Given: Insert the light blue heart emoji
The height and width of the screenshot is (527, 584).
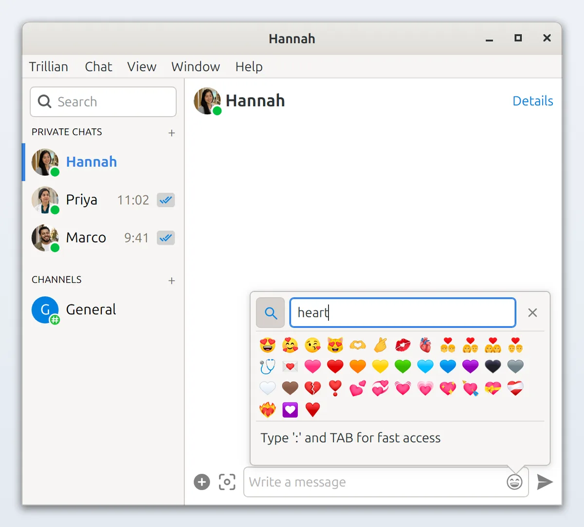Looking at the screenshot, I should 425,366.
